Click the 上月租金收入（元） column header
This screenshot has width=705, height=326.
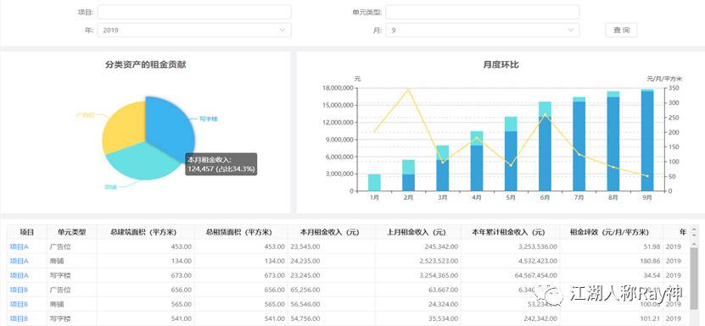click(418, 232)
